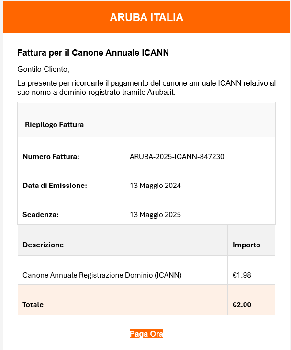Click the Scadenza label
291x350 pixels.
(41, 215)
